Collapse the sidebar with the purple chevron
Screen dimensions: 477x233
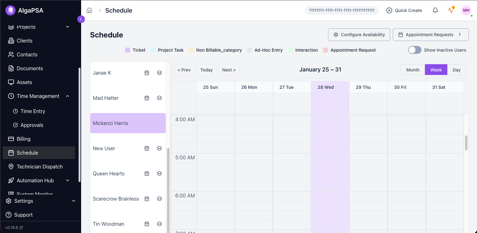point(81,19)
